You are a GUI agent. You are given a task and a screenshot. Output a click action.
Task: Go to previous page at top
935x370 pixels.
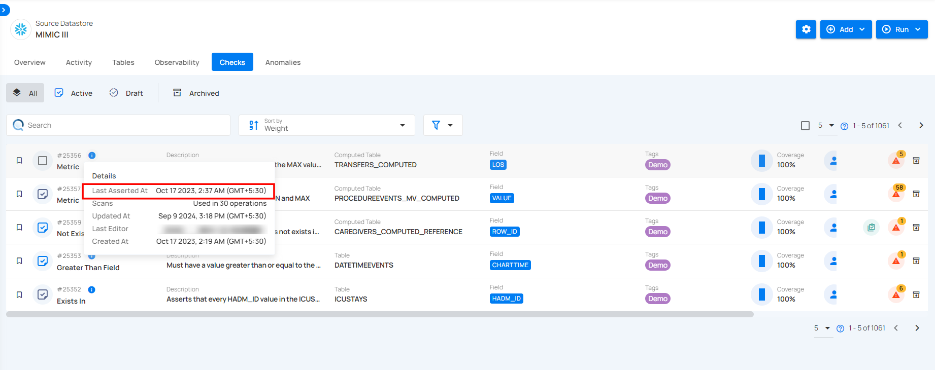pyautogui.click(x=900, y=125)
